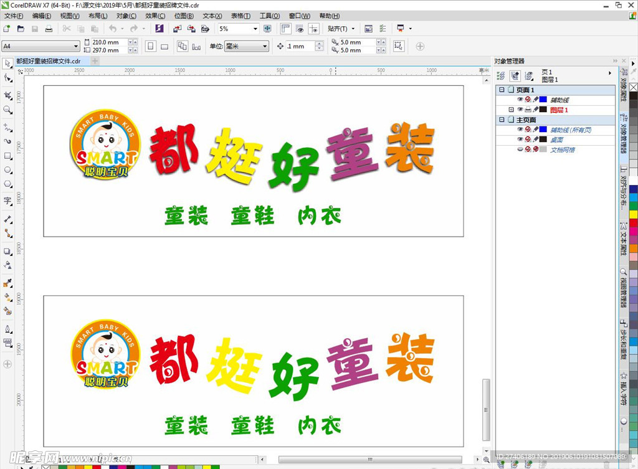
Task: Select the blue swatch in the color palette
Action: click(634, 189)
